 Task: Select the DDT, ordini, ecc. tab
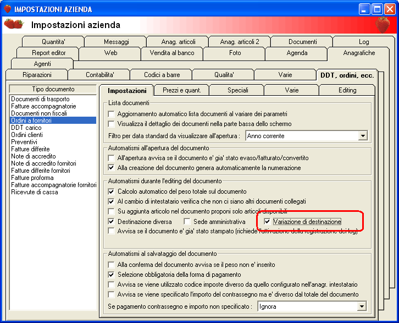click(347, 75)
